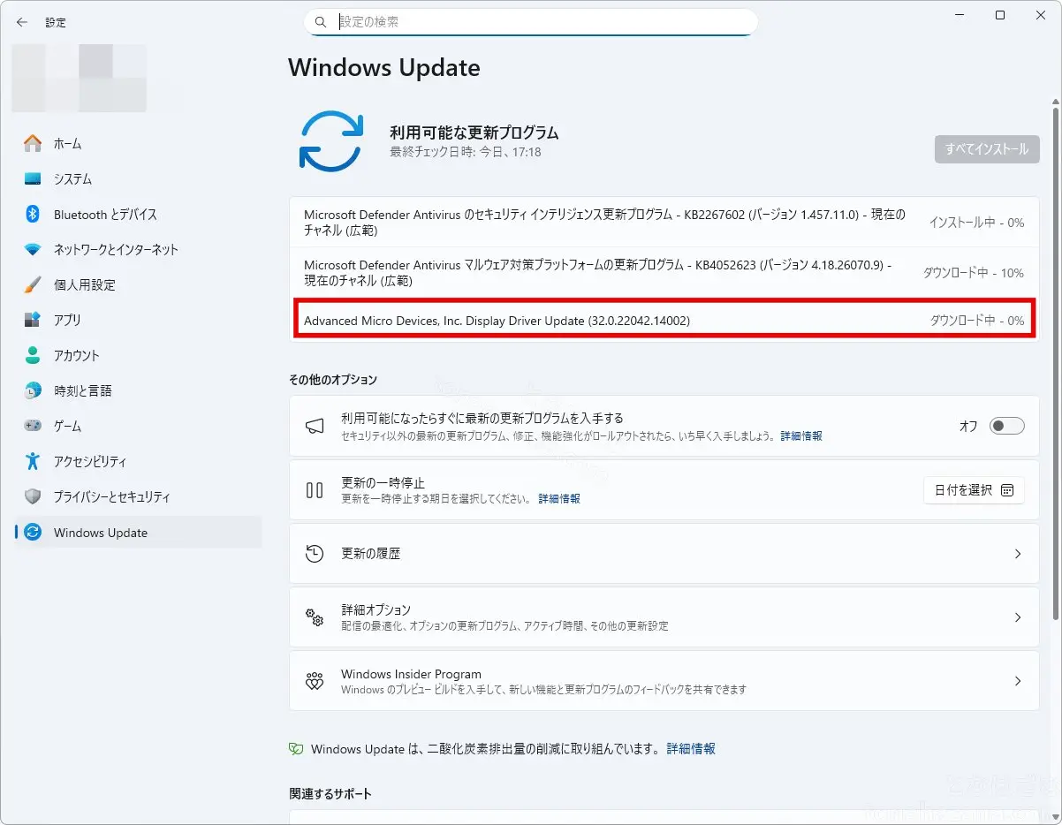This screenshot has width=1062, height=825.
Task: Select the KB4052623 antimalware platform update row
Action: 664,272
